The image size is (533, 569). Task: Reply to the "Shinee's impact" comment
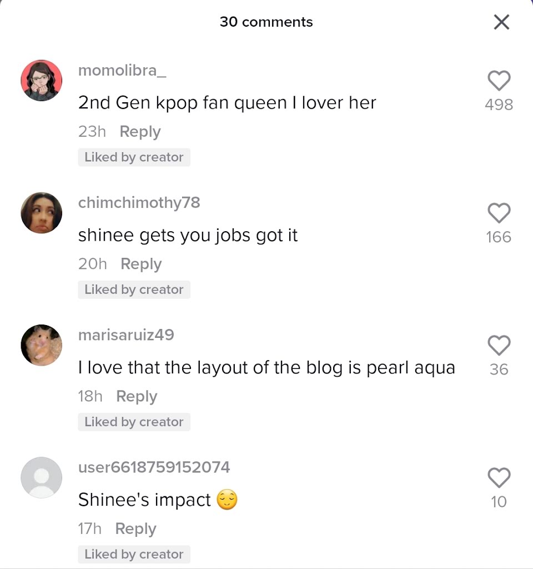click(135, 529)
